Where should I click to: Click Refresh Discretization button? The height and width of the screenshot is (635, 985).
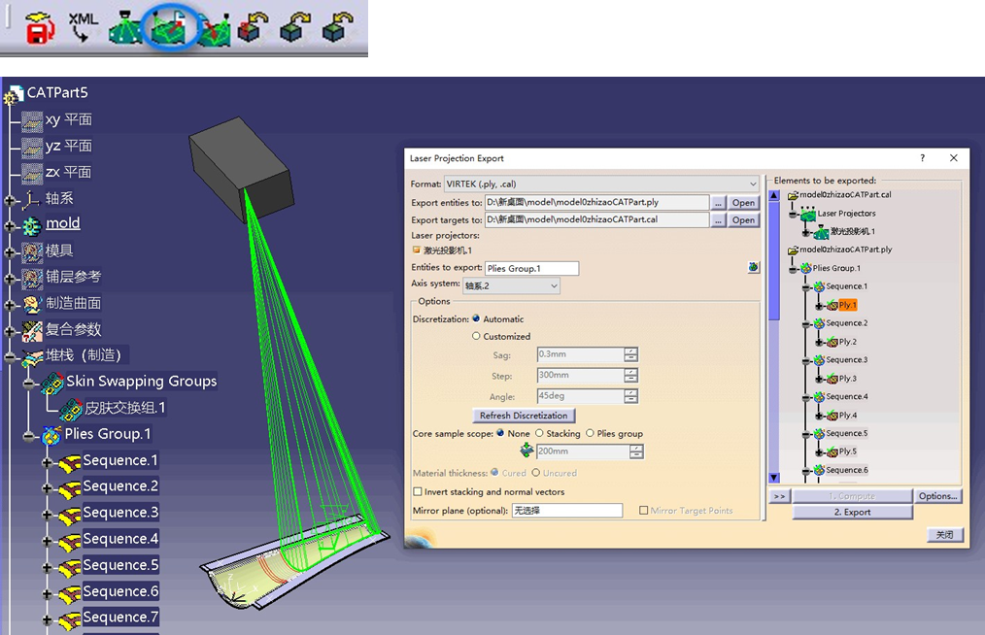click(x=524, y=416)
